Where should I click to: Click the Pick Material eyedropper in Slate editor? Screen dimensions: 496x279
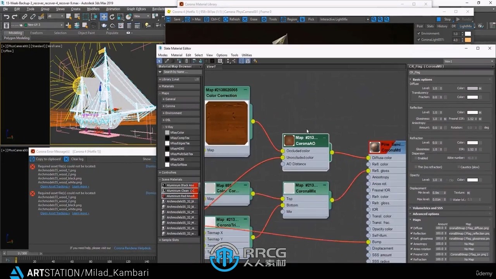(167, 61)
